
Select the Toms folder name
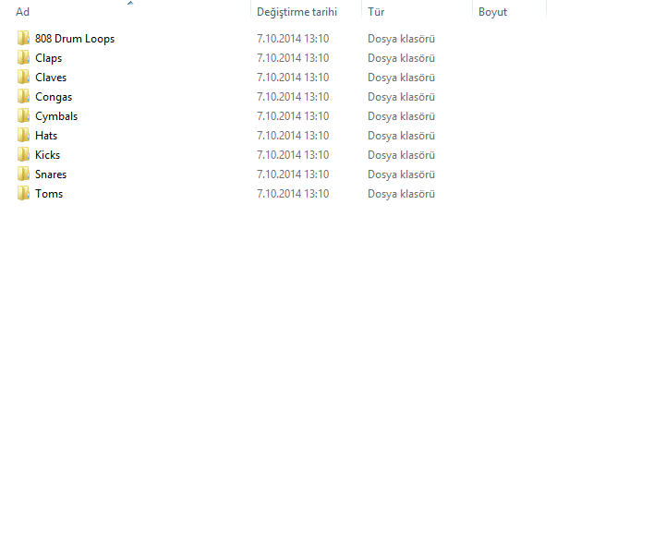pyautogui.click(x=49, y=194)
